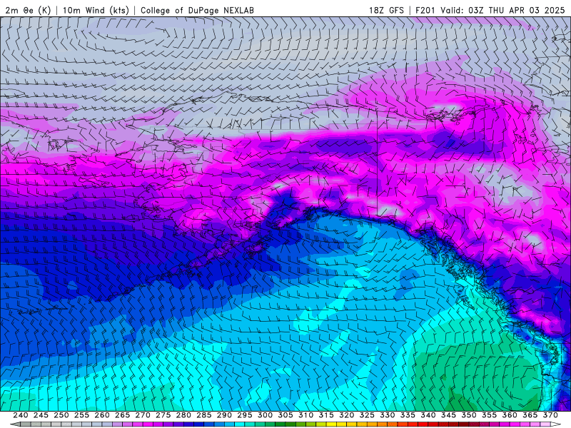
Task: Click the 330 value on the color scale
Action: (388, 415)
